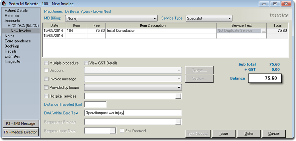Open Patient Details in the sidebar

(16, 11)
